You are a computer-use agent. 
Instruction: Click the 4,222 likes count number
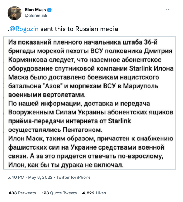pyautogui.click(x=88, y=193)
